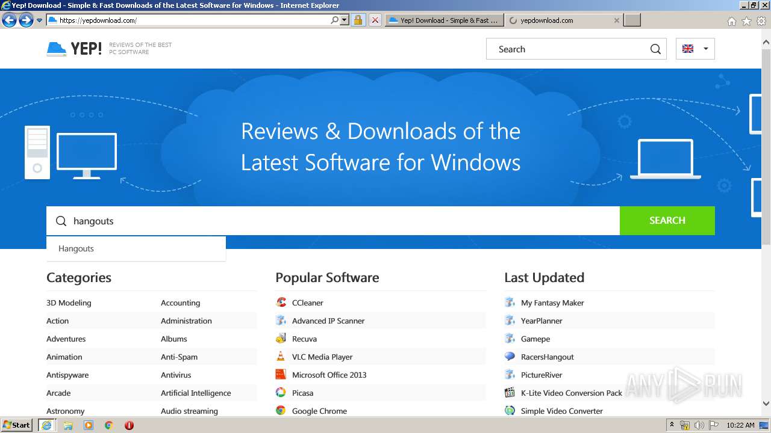Viewport: 771px width, 433px height.
Task: Click the Picasa icon
Action: click(281, 393)
